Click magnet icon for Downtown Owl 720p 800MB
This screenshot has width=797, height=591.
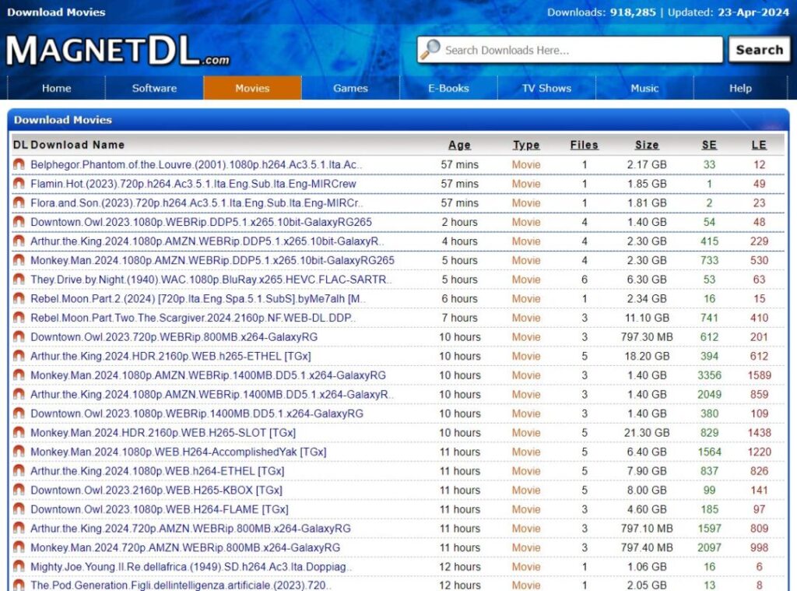19,336
